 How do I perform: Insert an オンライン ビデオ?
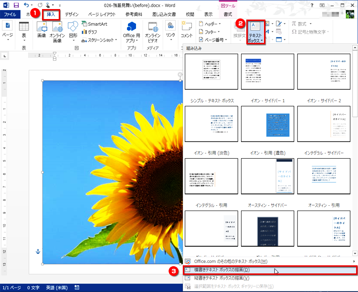[153, 31]
